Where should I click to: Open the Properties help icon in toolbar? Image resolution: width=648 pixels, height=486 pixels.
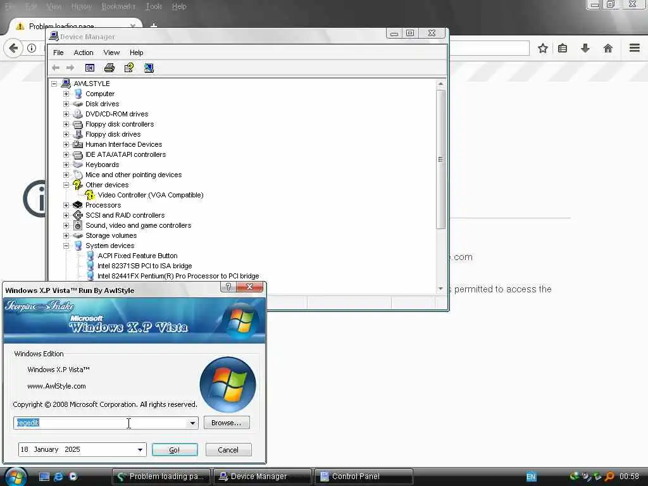pyautogui.click(x=129, y=68)
